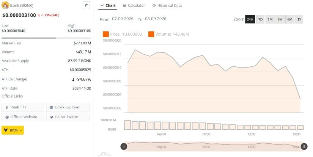Grab the right navigator range handle

(304, 147)
